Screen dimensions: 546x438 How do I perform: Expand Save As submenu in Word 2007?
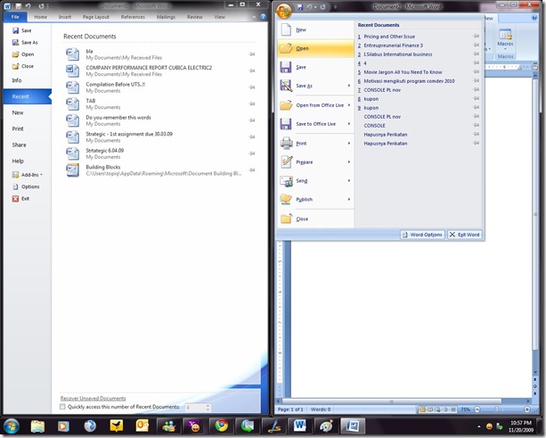349,86
